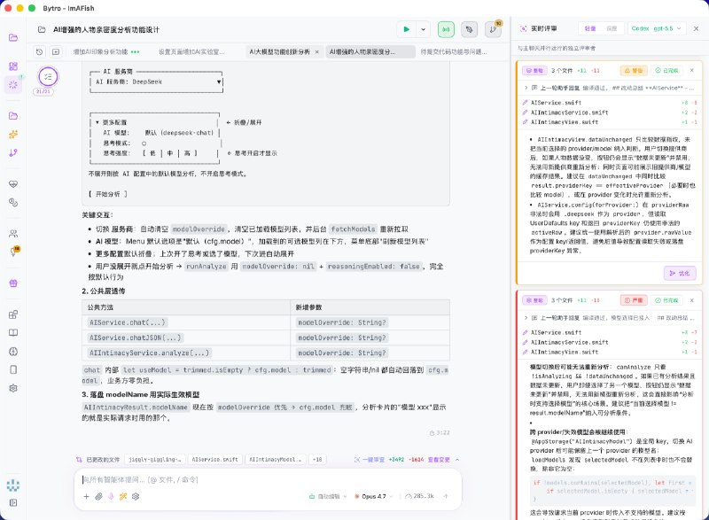Image resolution: width=709 pixels, height=520 pixels.
Task: Start voice input with the microphone icon
Action: pos(111,496)
